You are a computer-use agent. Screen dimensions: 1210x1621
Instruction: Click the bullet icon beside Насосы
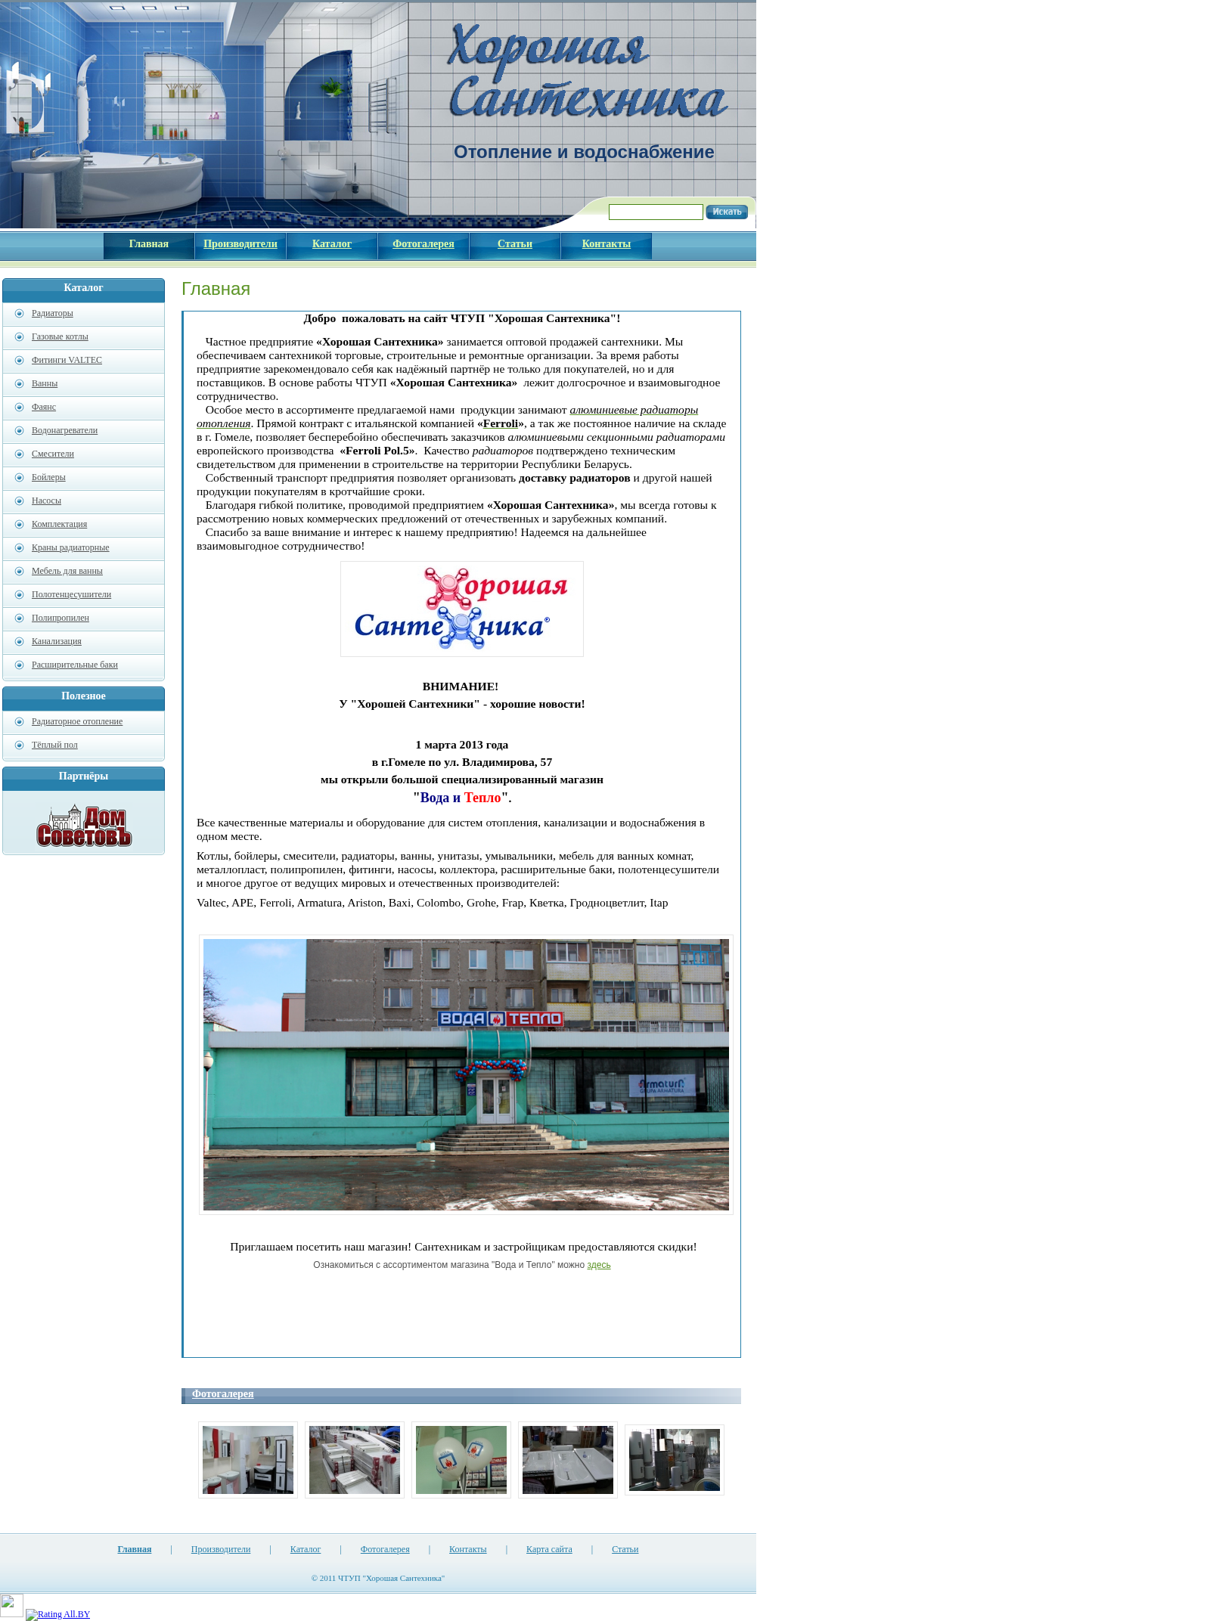(x=19, y=501)
